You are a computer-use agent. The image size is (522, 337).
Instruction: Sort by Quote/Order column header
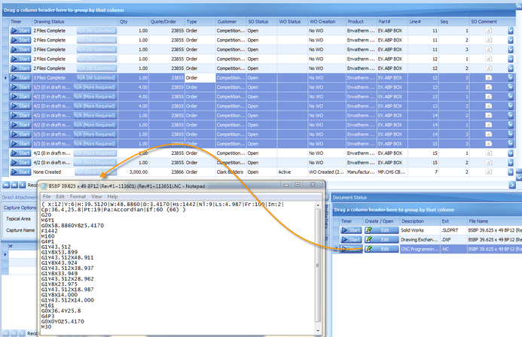tap(166, 22)
